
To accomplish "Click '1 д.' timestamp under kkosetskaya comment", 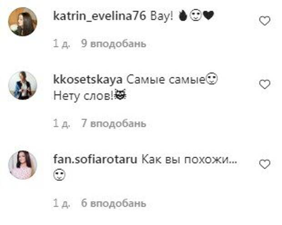I will (x=62, y=123).
